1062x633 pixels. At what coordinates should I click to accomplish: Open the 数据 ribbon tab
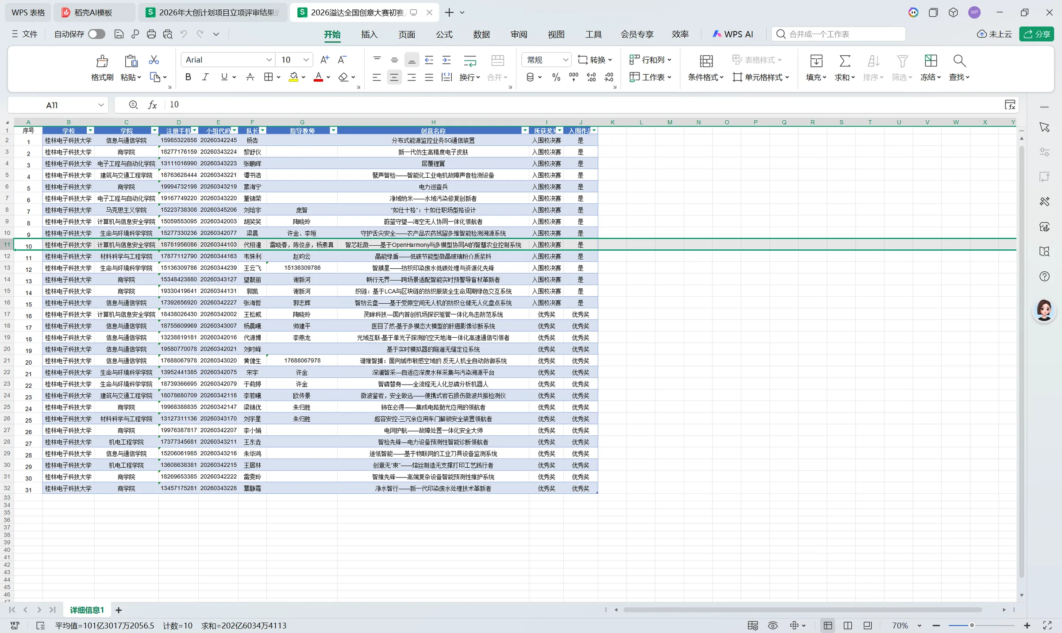481,34
